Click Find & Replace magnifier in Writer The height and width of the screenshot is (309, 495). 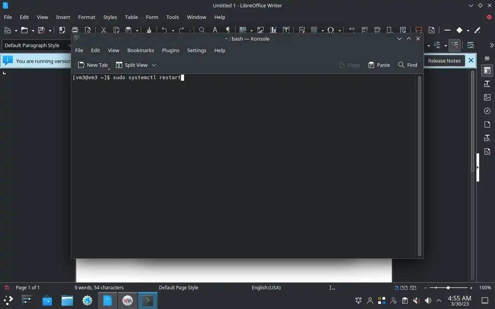tap(202, 30)
